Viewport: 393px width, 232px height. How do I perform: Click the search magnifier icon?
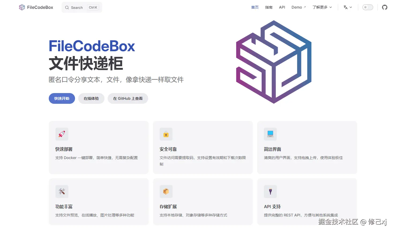(x=67, y=8)
